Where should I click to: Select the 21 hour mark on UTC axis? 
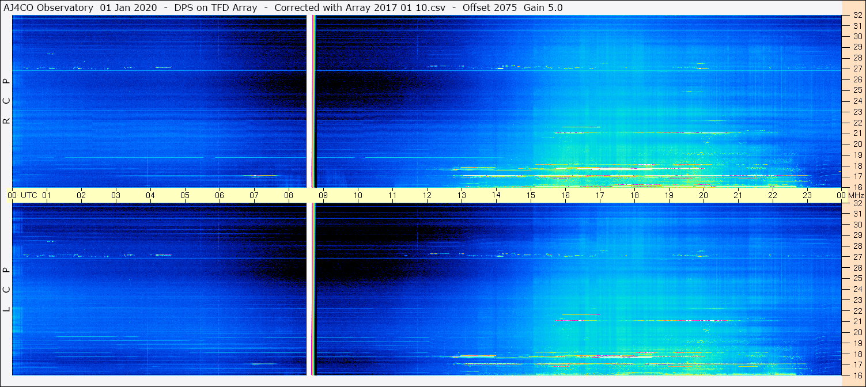point(738,195)
